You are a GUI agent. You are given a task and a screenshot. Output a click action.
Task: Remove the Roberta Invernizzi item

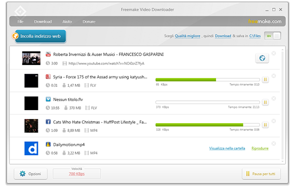274,54
